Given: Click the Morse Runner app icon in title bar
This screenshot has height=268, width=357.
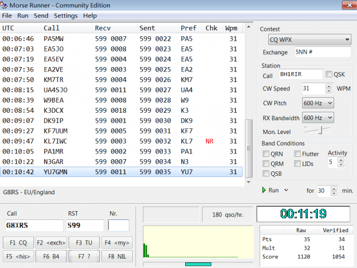Looking at the screenshot, I should coord(4,5).
